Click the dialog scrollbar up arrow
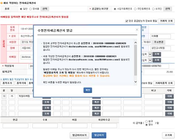The height and width of the screenshot is (139, 175). coord(135,43)
